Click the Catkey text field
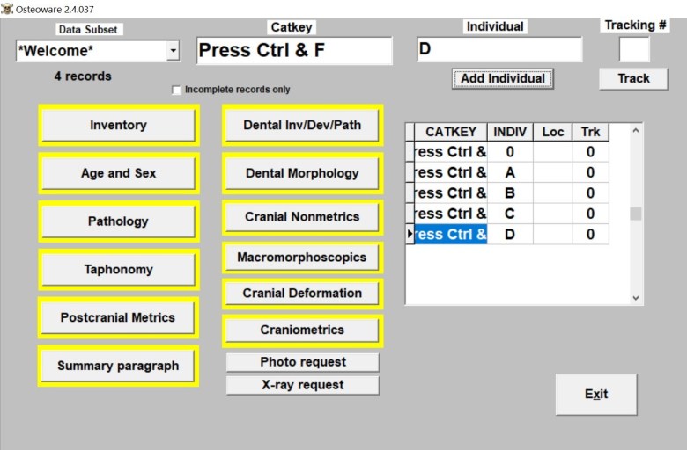This screenshot has height=450, width=687. point(294,51)
